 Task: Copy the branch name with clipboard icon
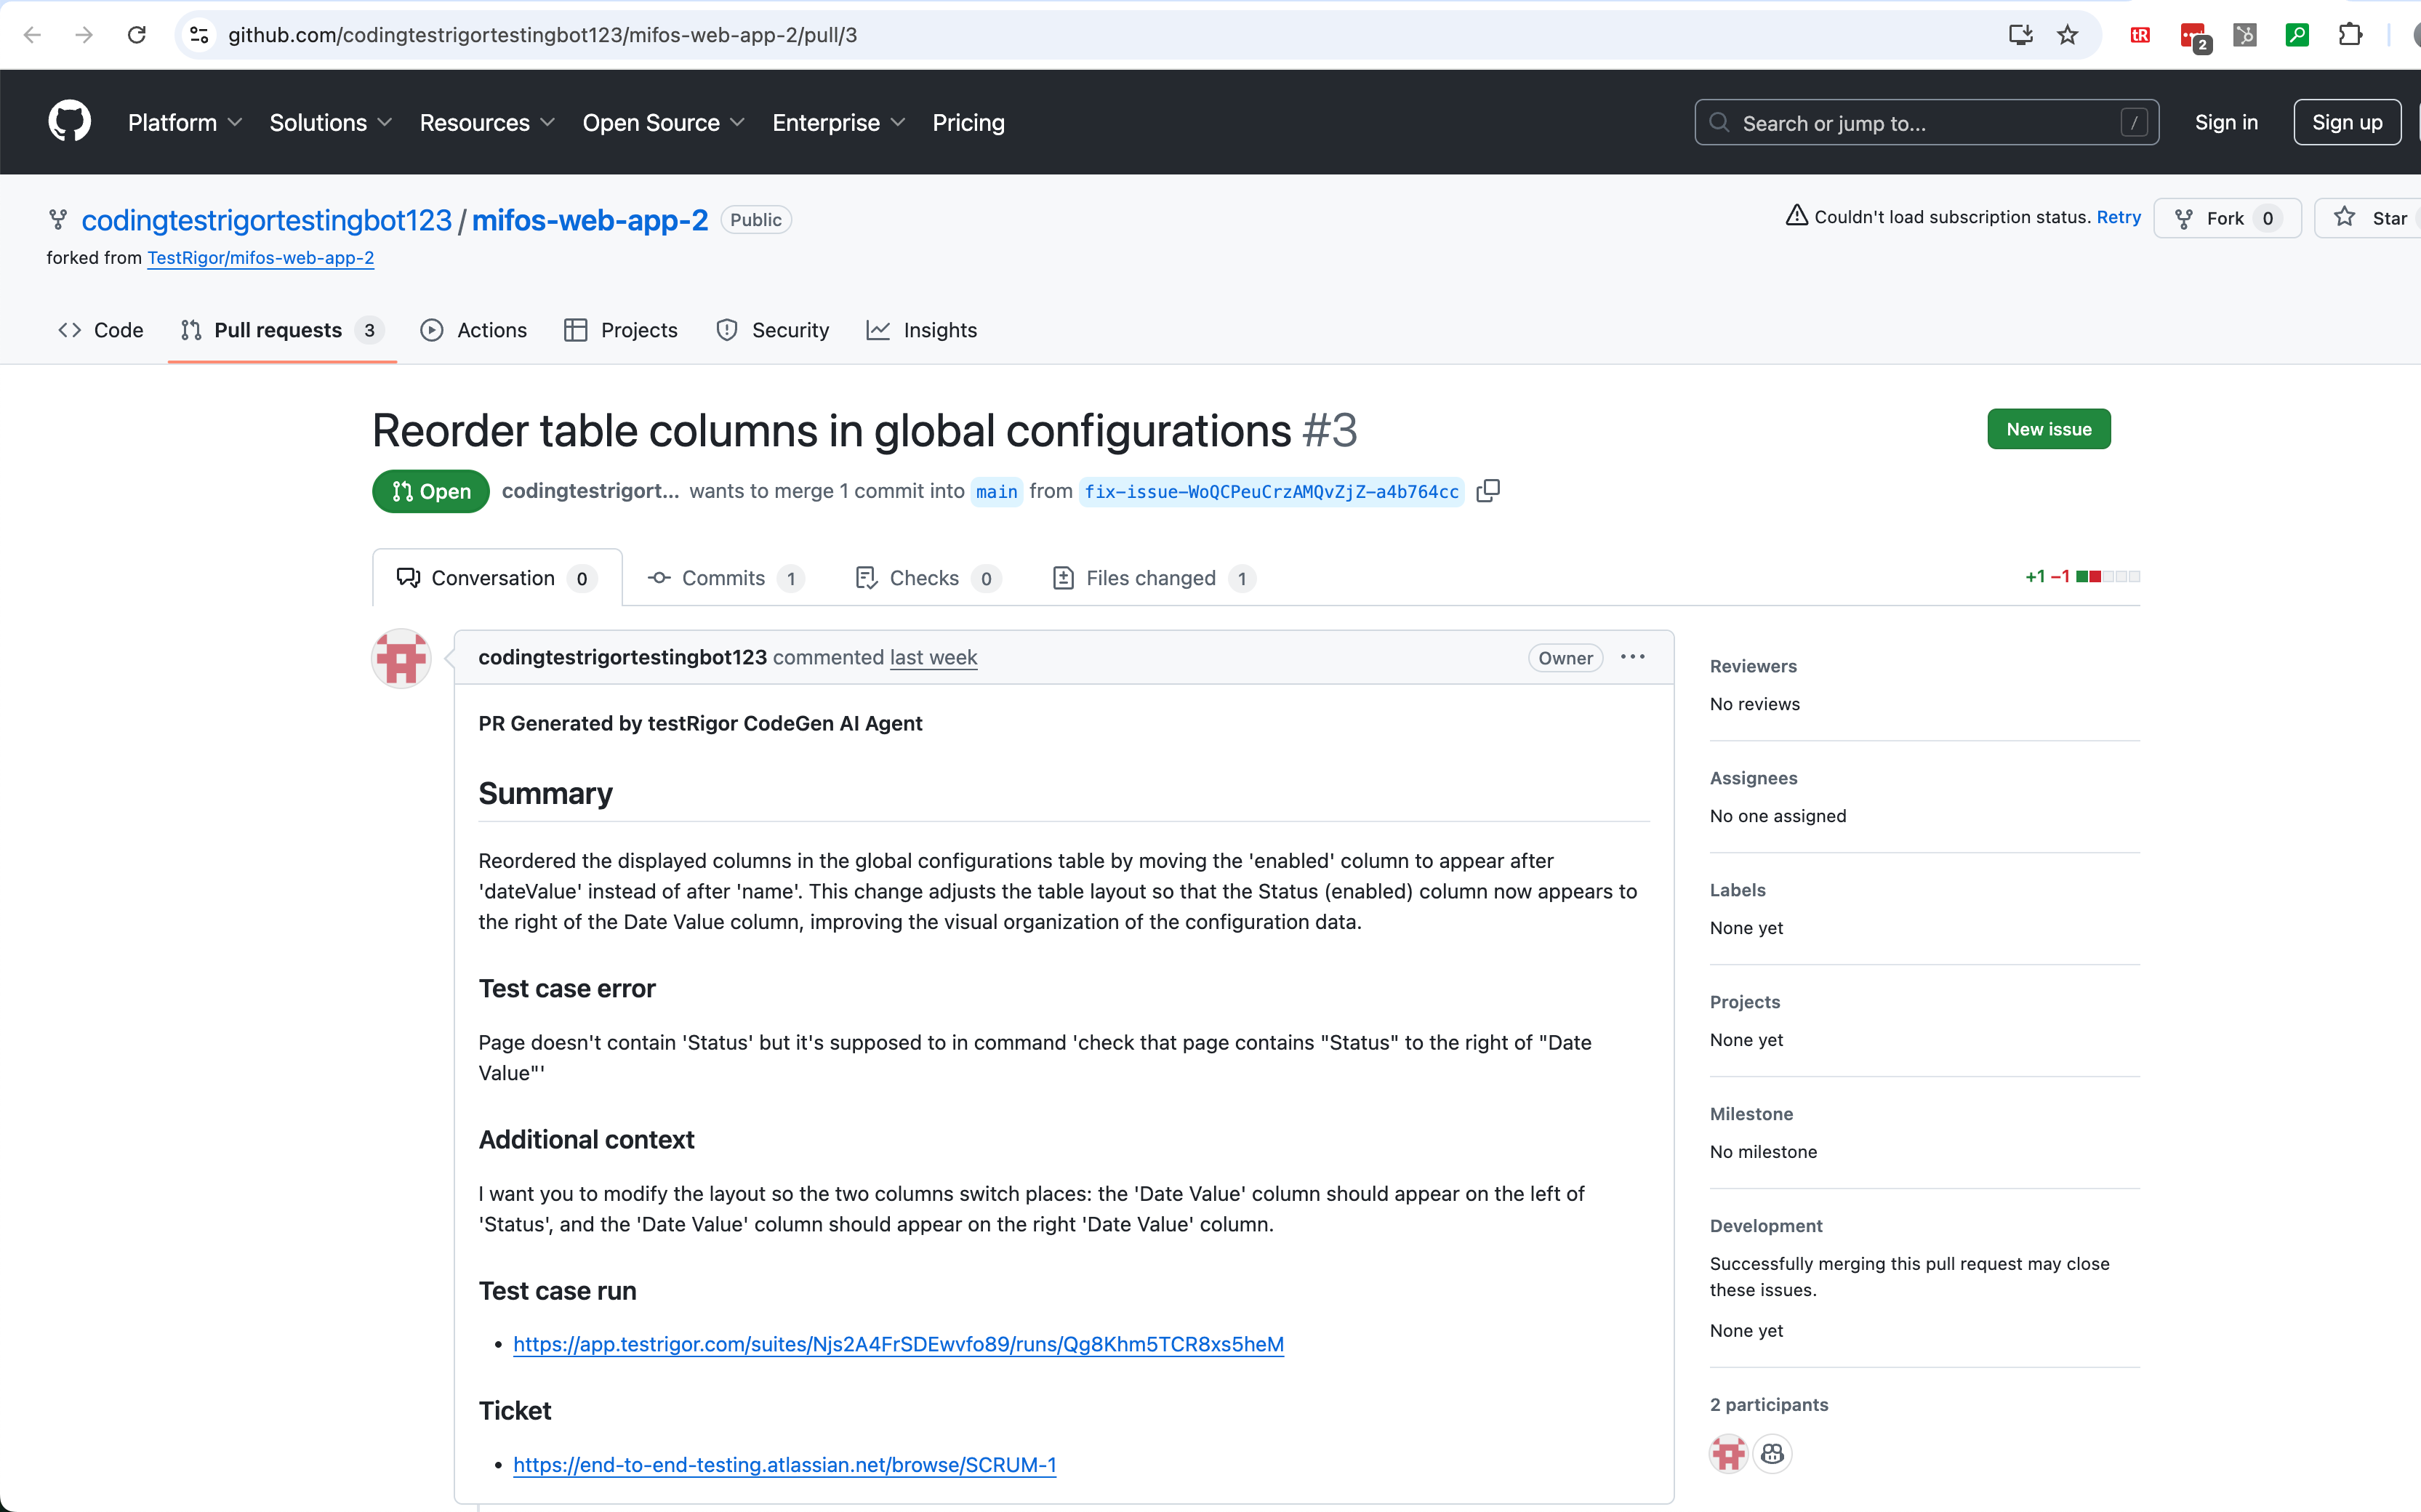point(1487,491)
